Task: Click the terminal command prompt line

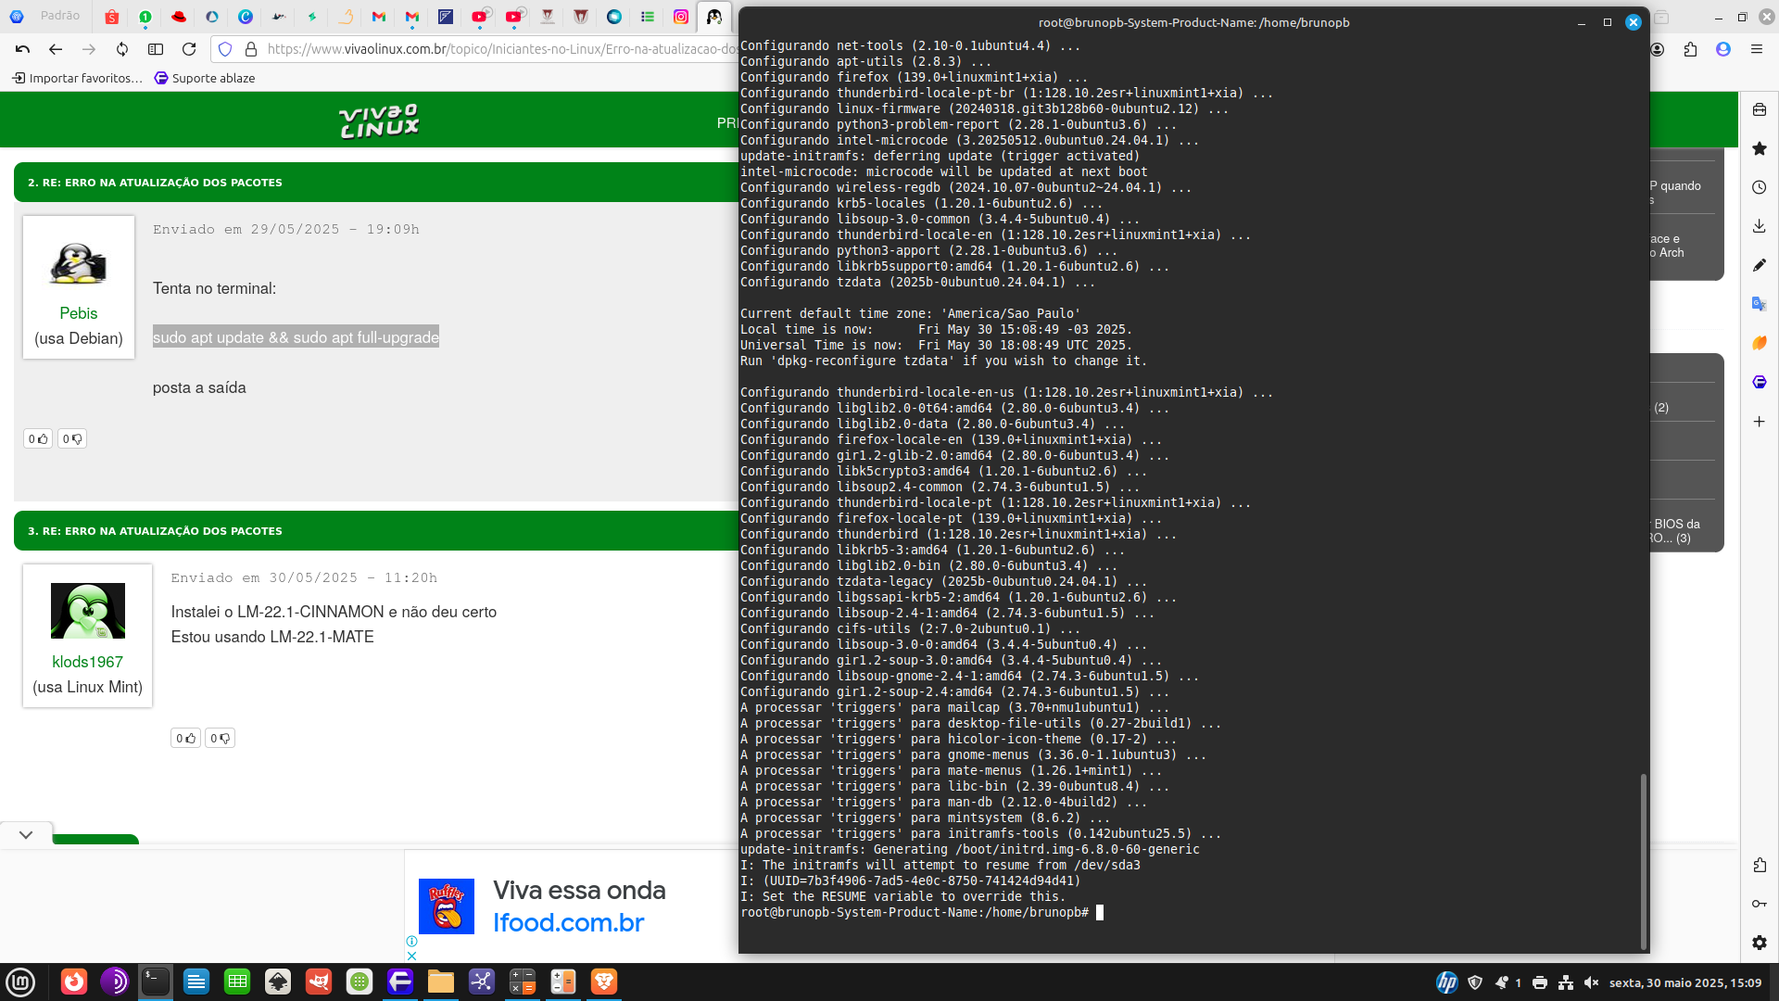Action: [x=922, y=913]
